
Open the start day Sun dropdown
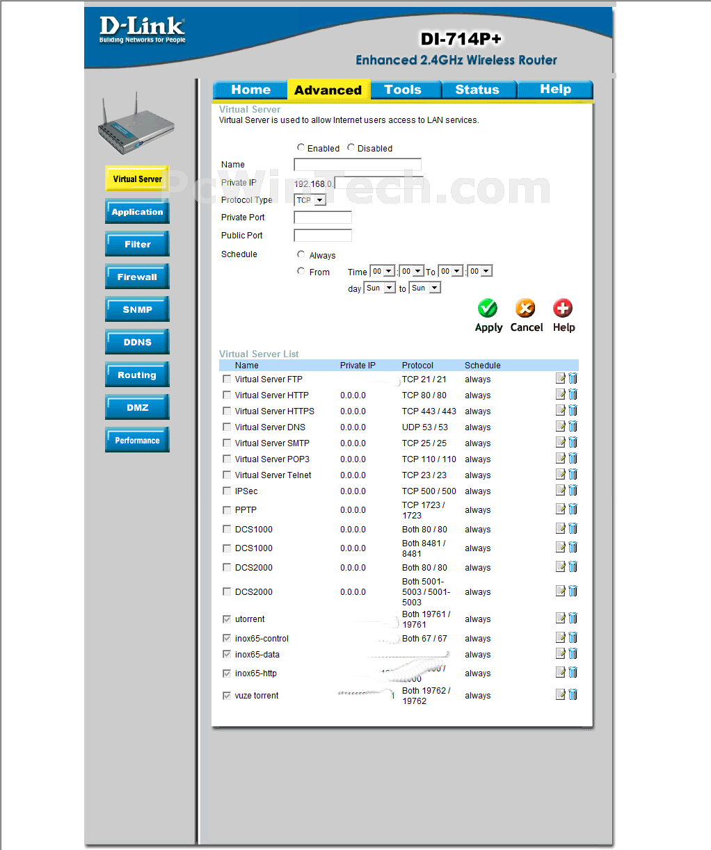click(380, 288)
